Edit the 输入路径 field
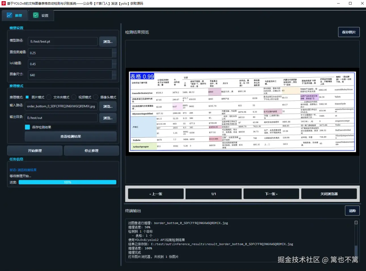This screenshot has width=366, height=271. [x=61, y=106]
